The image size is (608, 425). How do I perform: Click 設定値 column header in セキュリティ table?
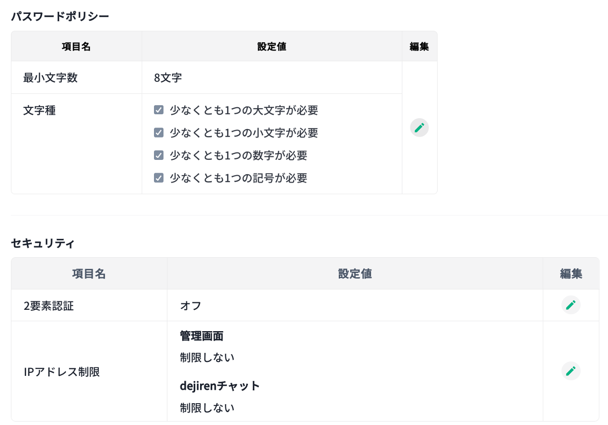tap(355, 274)
